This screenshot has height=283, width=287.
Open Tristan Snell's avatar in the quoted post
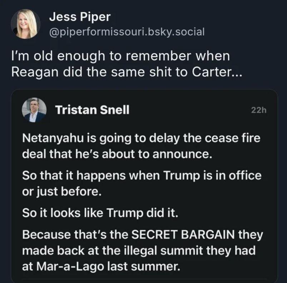point(35,110)
